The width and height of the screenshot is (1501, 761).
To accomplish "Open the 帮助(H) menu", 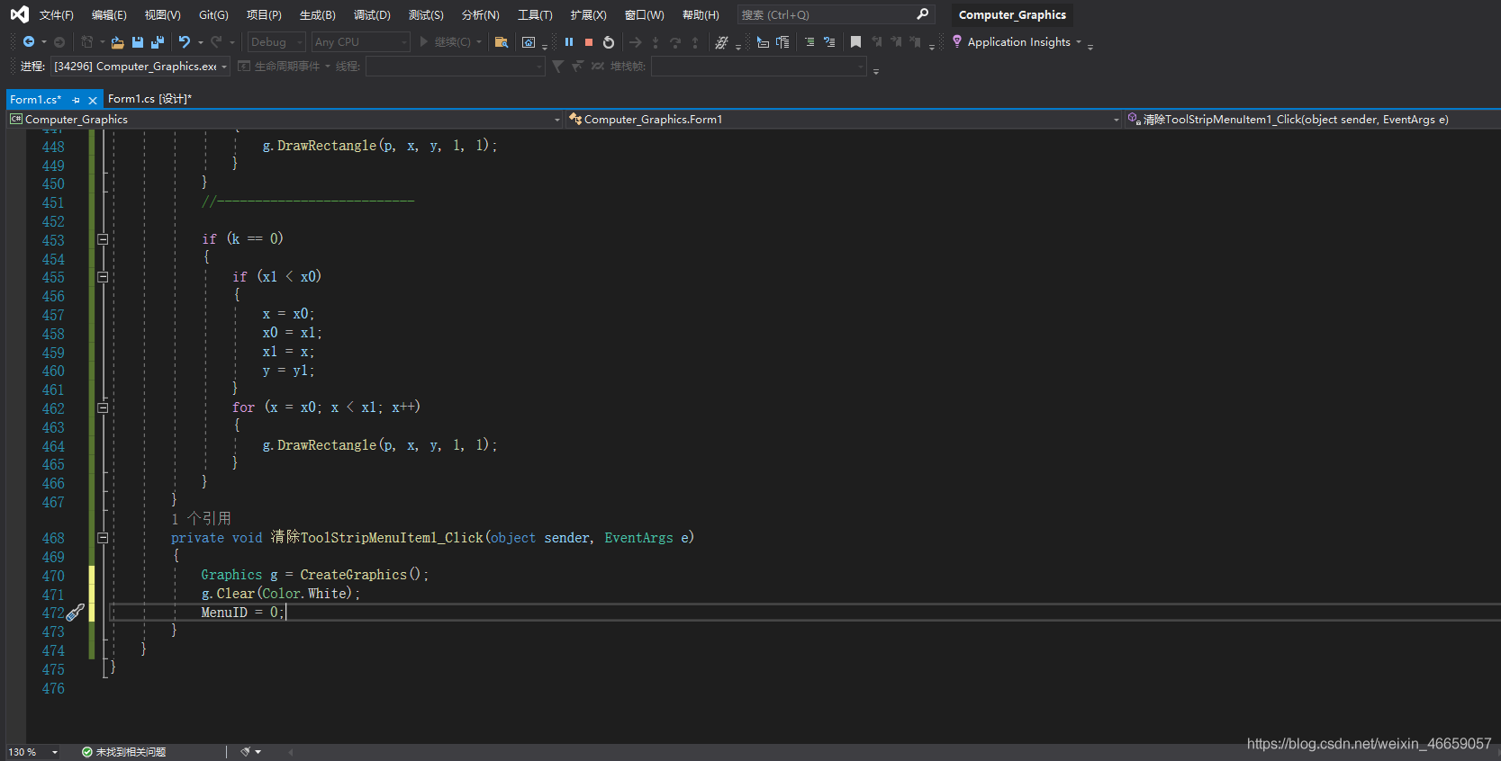I will click(701, 15).
